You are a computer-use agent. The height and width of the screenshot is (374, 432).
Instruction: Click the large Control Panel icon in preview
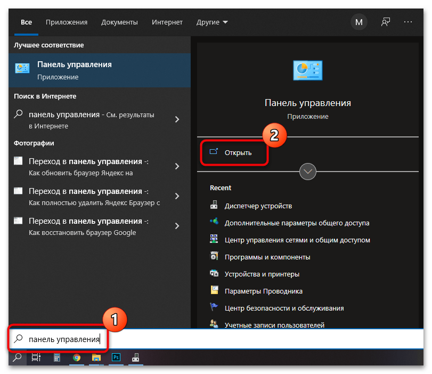(x=308, y=71)
